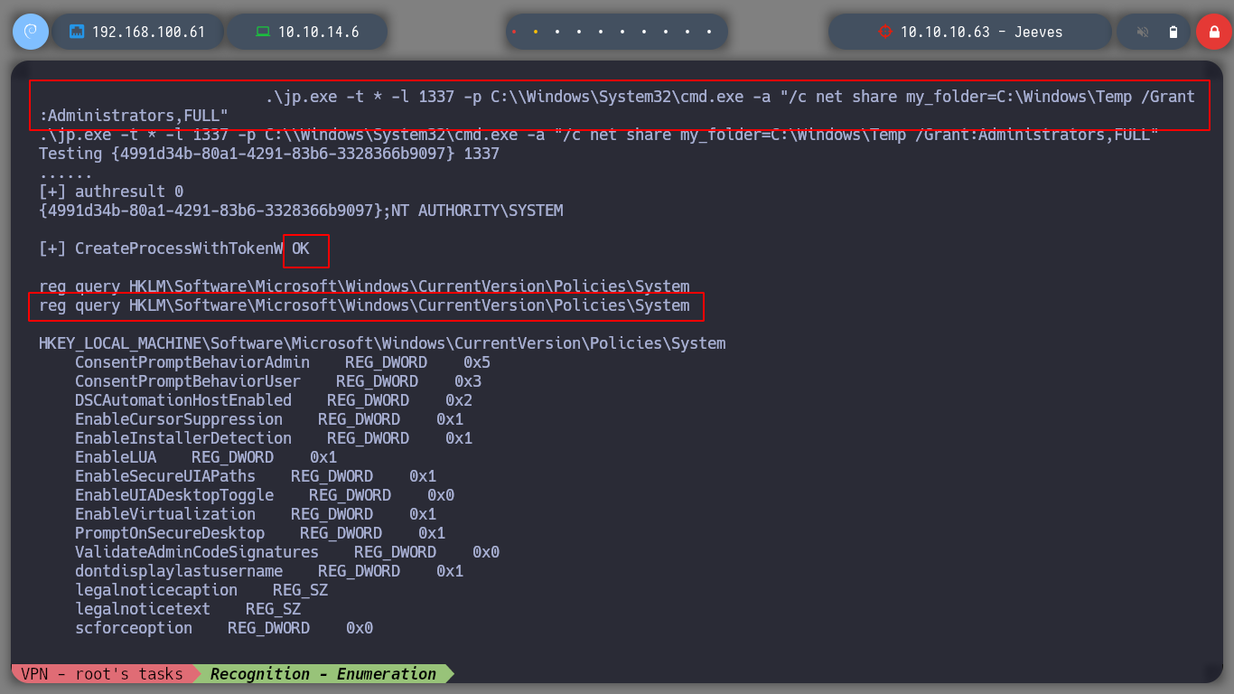Select the Recognition - Enumeration tab
Screen dimensions: 1234x694
coord(323,673)
